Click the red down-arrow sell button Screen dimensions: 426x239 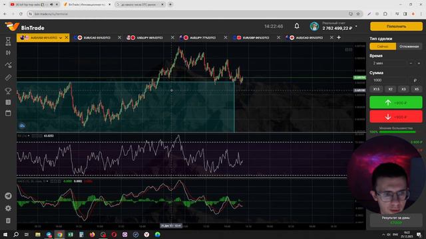[396, 117]
